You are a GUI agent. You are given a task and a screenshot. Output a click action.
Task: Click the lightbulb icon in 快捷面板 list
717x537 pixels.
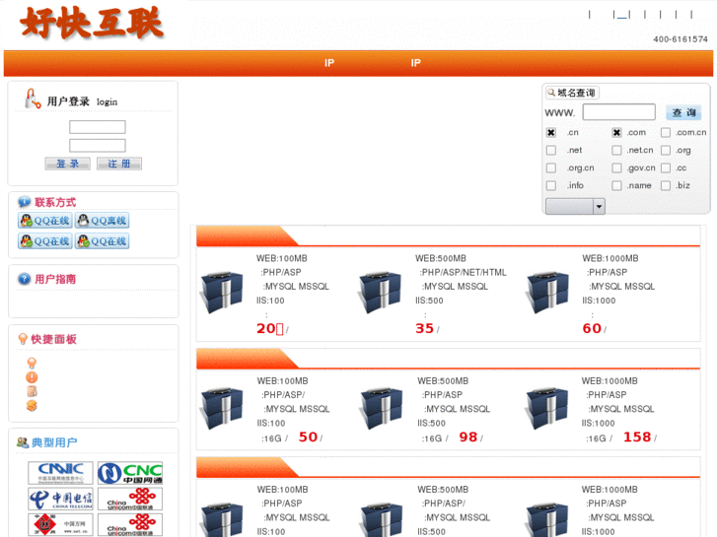click(32, 364)
